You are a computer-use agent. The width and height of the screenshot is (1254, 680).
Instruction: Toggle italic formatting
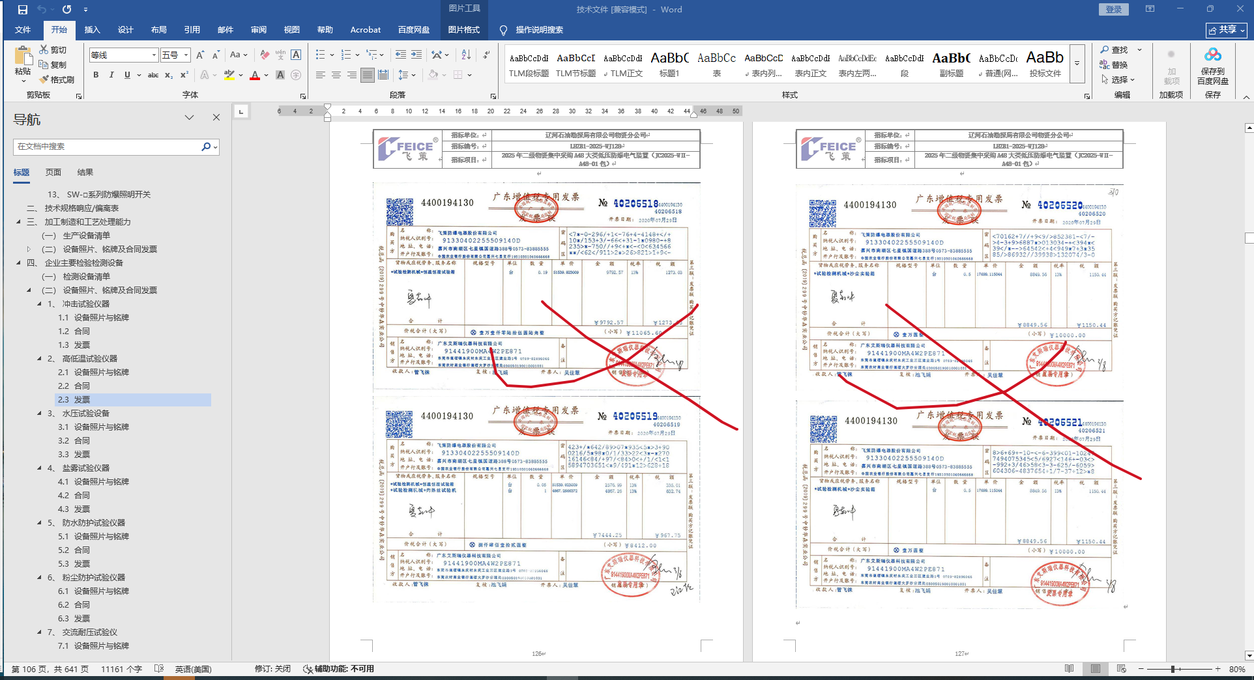point(111,76)
